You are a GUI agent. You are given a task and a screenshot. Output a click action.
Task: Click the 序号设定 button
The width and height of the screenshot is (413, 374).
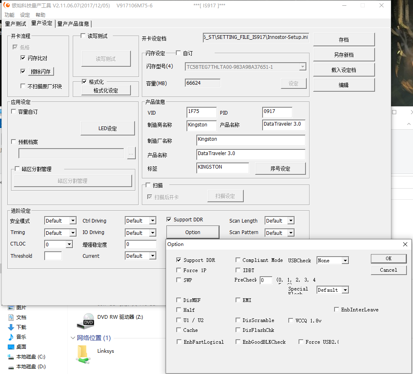coord(280,169)
